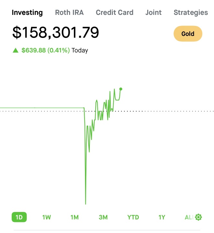
Task: Open the Credit Card tab
Action: point(114,13)
